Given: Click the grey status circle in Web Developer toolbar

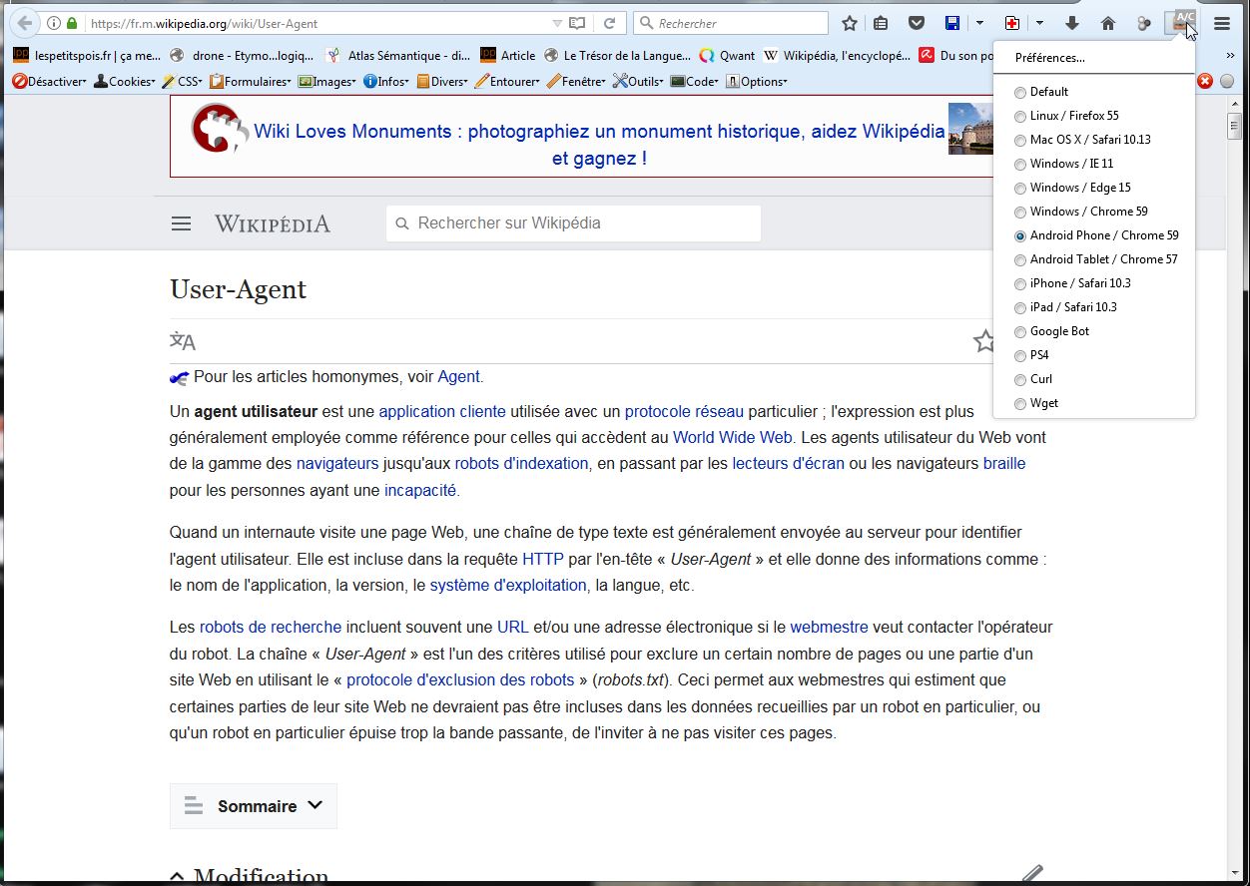Looking at the screenshot, I should click(x=1227, y=81).
